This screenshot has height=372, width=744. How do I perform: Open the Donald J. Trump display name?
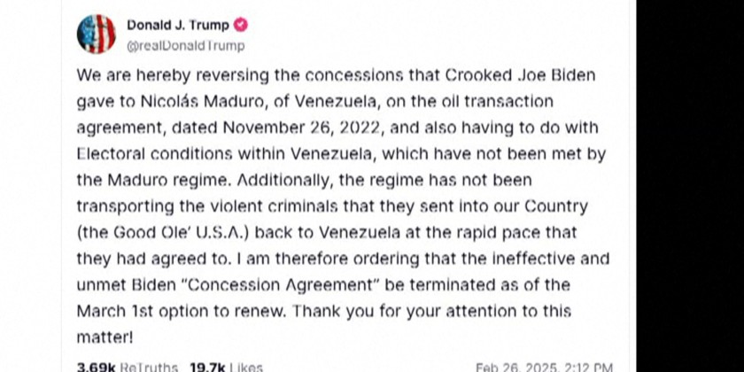point(178,26)
